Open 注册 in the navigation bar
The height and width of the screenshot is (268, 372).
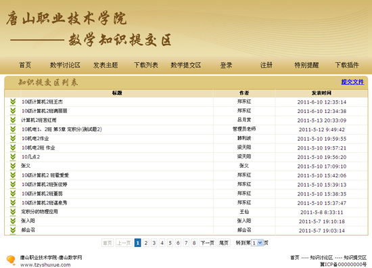tap(266, 65)
